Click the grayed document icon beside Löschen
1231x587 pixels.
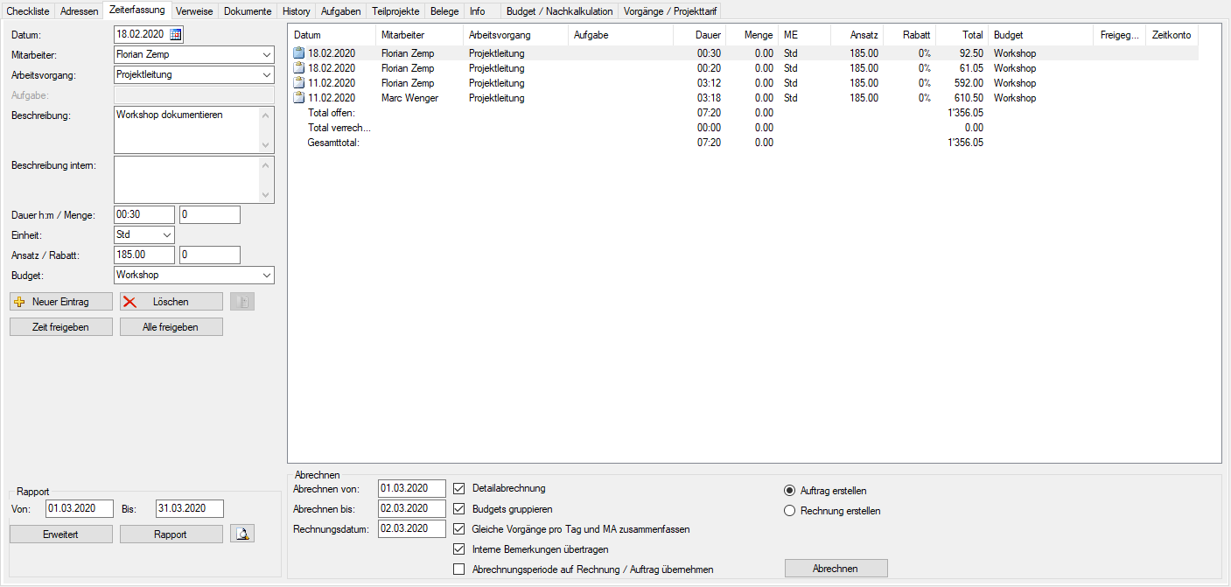242,302
